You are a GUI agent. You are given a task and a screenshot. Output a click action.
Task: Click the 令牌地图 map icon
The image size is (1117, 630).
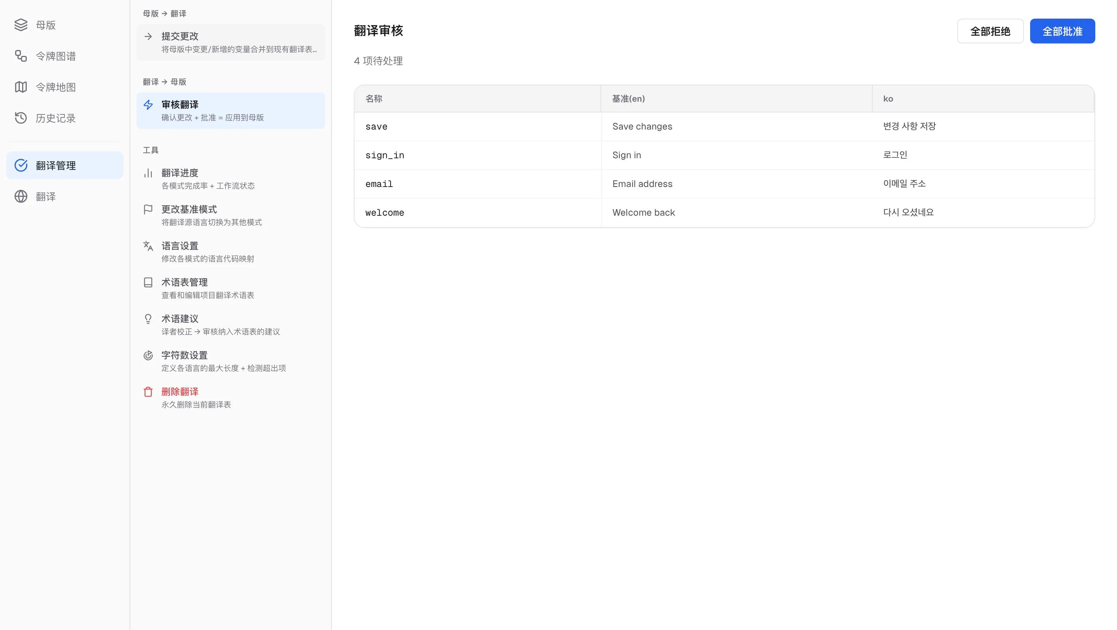tap(21, 87)
